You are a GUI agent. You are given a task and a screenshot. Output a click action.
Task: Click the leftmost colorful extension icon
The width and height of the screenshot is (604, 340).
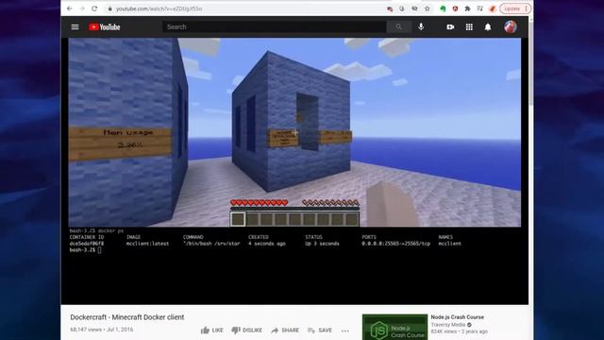[x=390, y=8]
